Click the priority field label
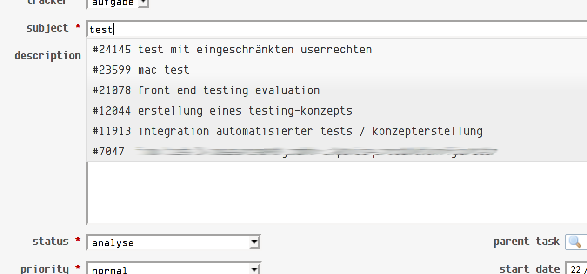587x274 pixels. 45,268
